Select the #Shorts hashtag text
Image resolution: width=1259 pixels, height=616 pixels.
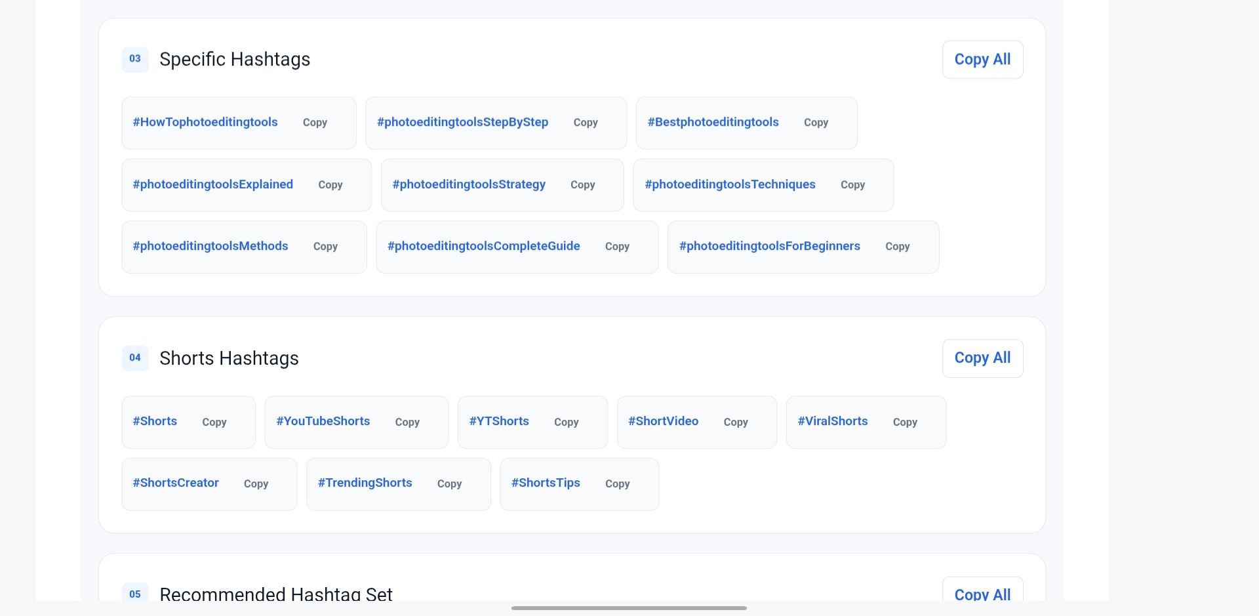coord(155,421)
